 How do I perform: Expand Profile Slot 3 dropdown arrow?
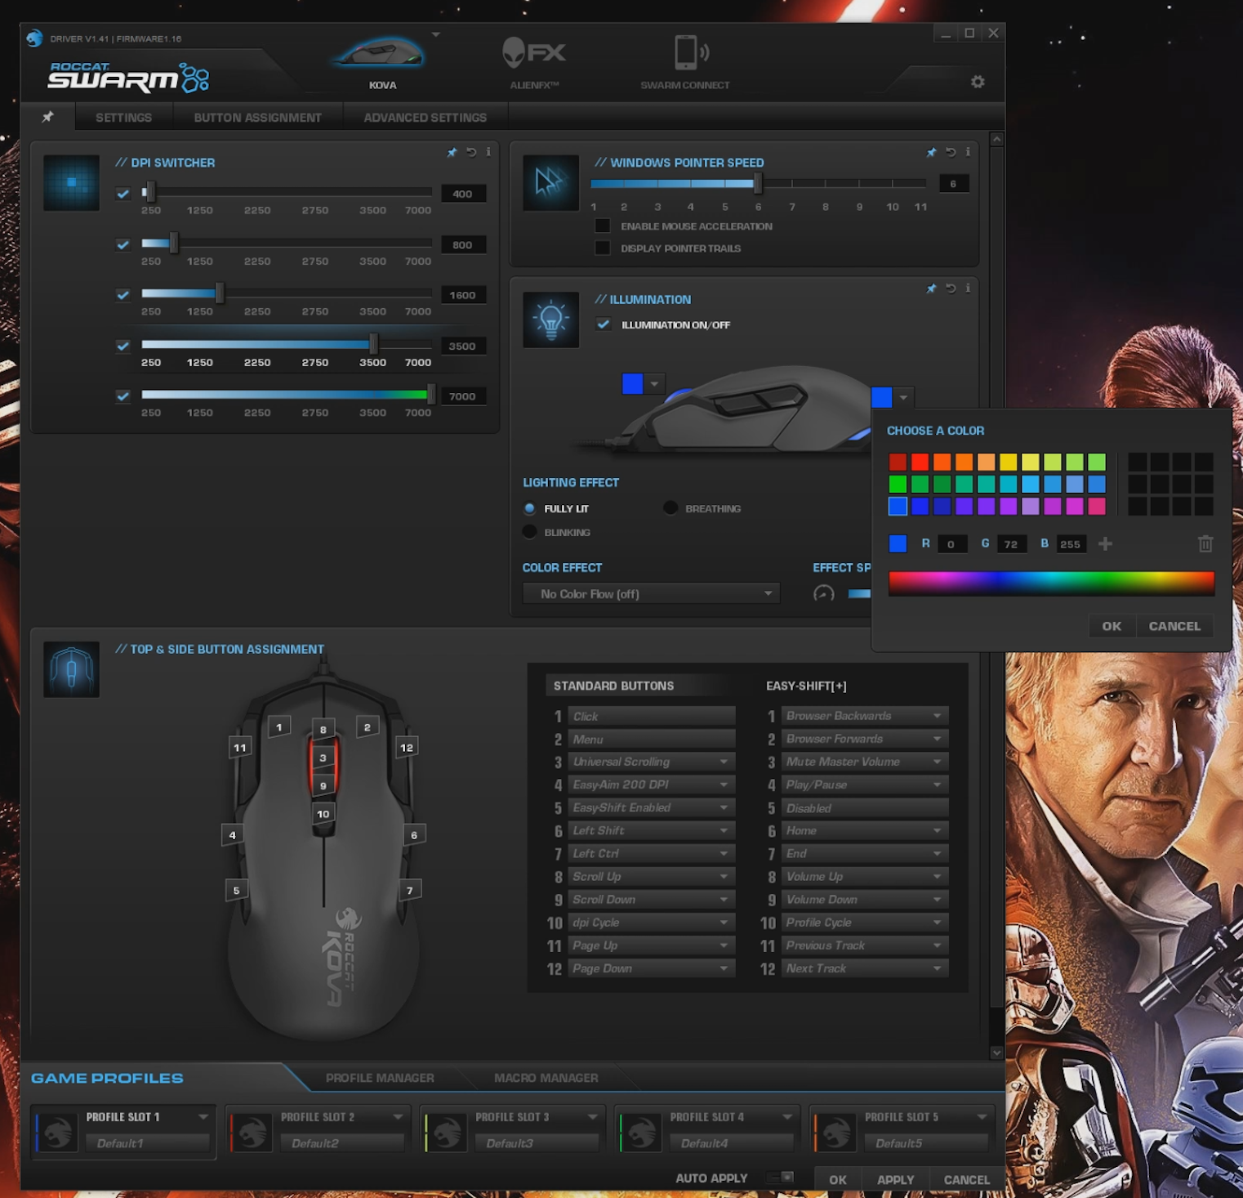point(593,1116)
